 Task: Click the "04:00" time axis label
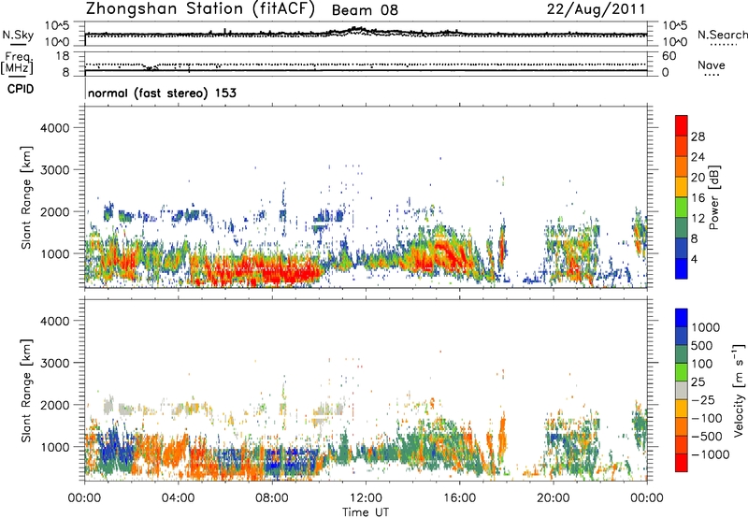click(178, 498)
